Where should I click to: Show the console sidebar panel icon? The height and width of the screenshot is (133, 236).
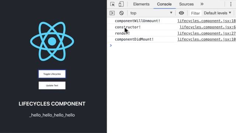[x=112, y=13]
